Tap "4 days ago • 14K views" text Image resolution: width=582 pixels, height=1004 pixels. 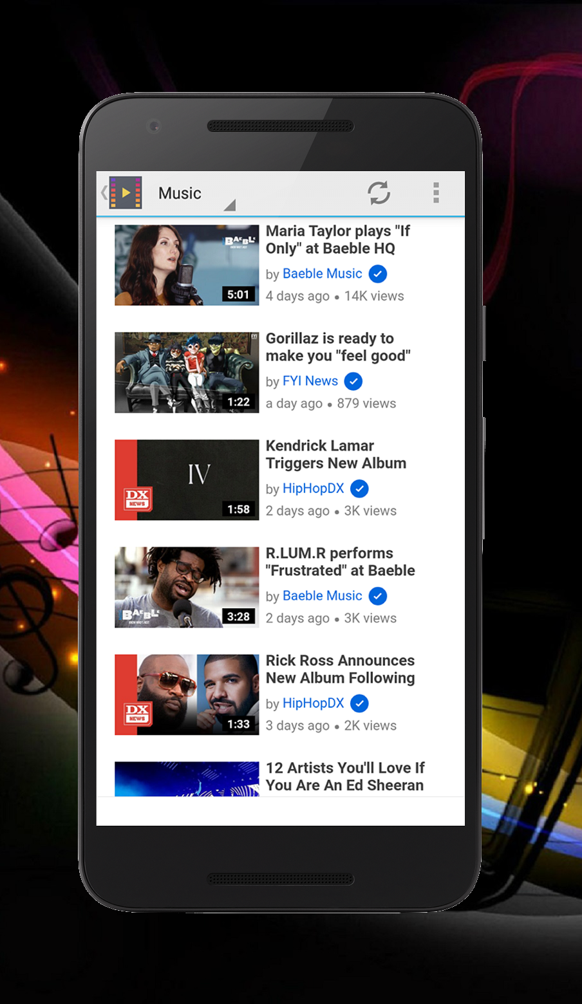coord(335,296)
